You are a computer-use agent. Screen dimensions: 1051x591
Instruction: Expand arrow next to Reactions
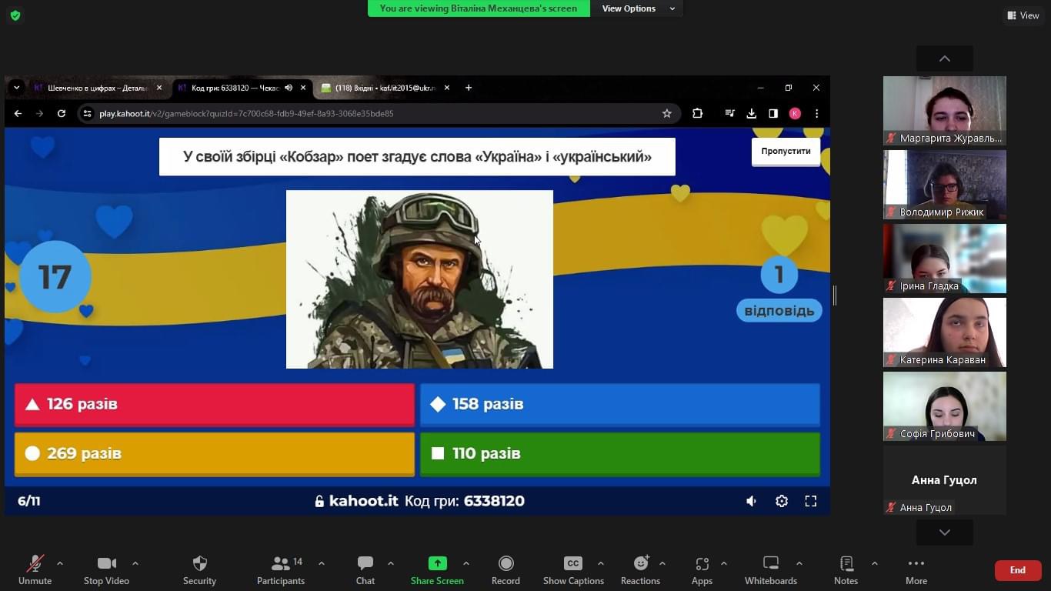tap(662, 563)
